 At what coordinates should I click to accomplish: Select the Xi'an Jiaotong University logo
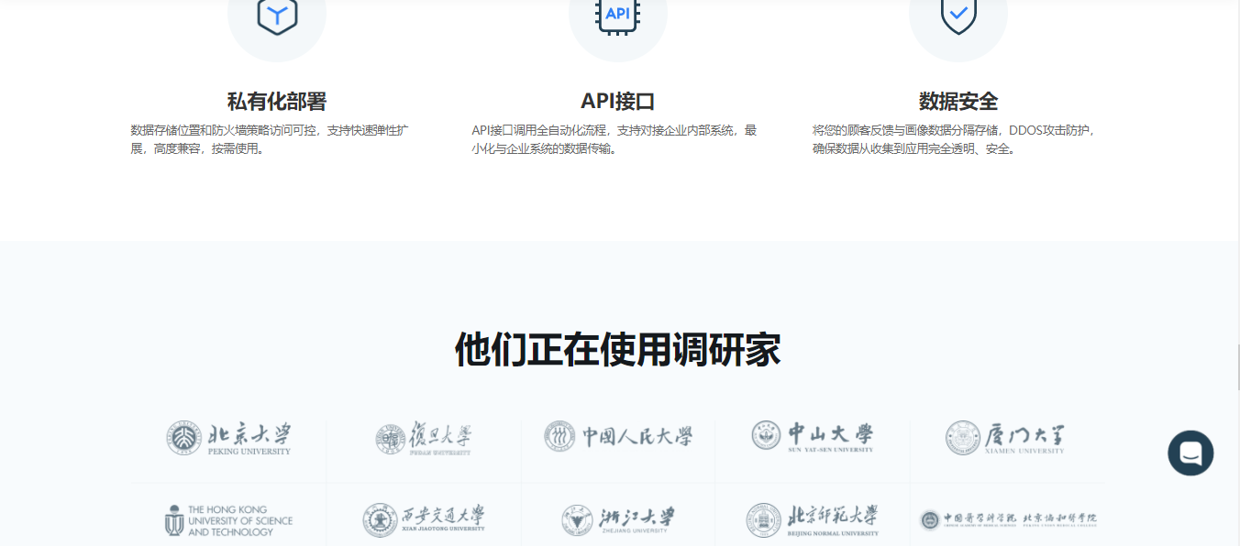[424, 519]
